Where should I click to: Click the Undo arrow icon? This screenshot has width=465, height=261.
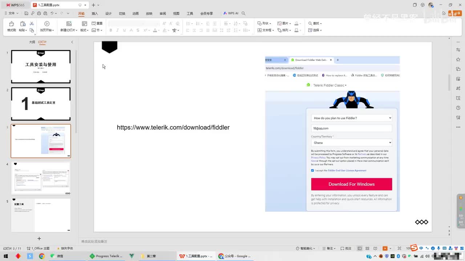(52, 13)
